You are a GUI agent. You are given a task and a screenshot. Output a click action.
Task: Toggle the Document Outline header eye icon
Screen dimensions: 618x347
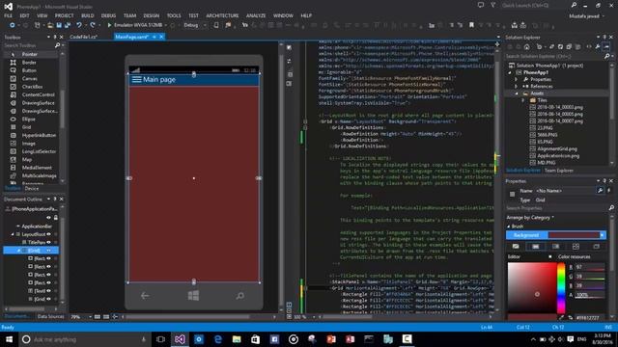point(49,218)
